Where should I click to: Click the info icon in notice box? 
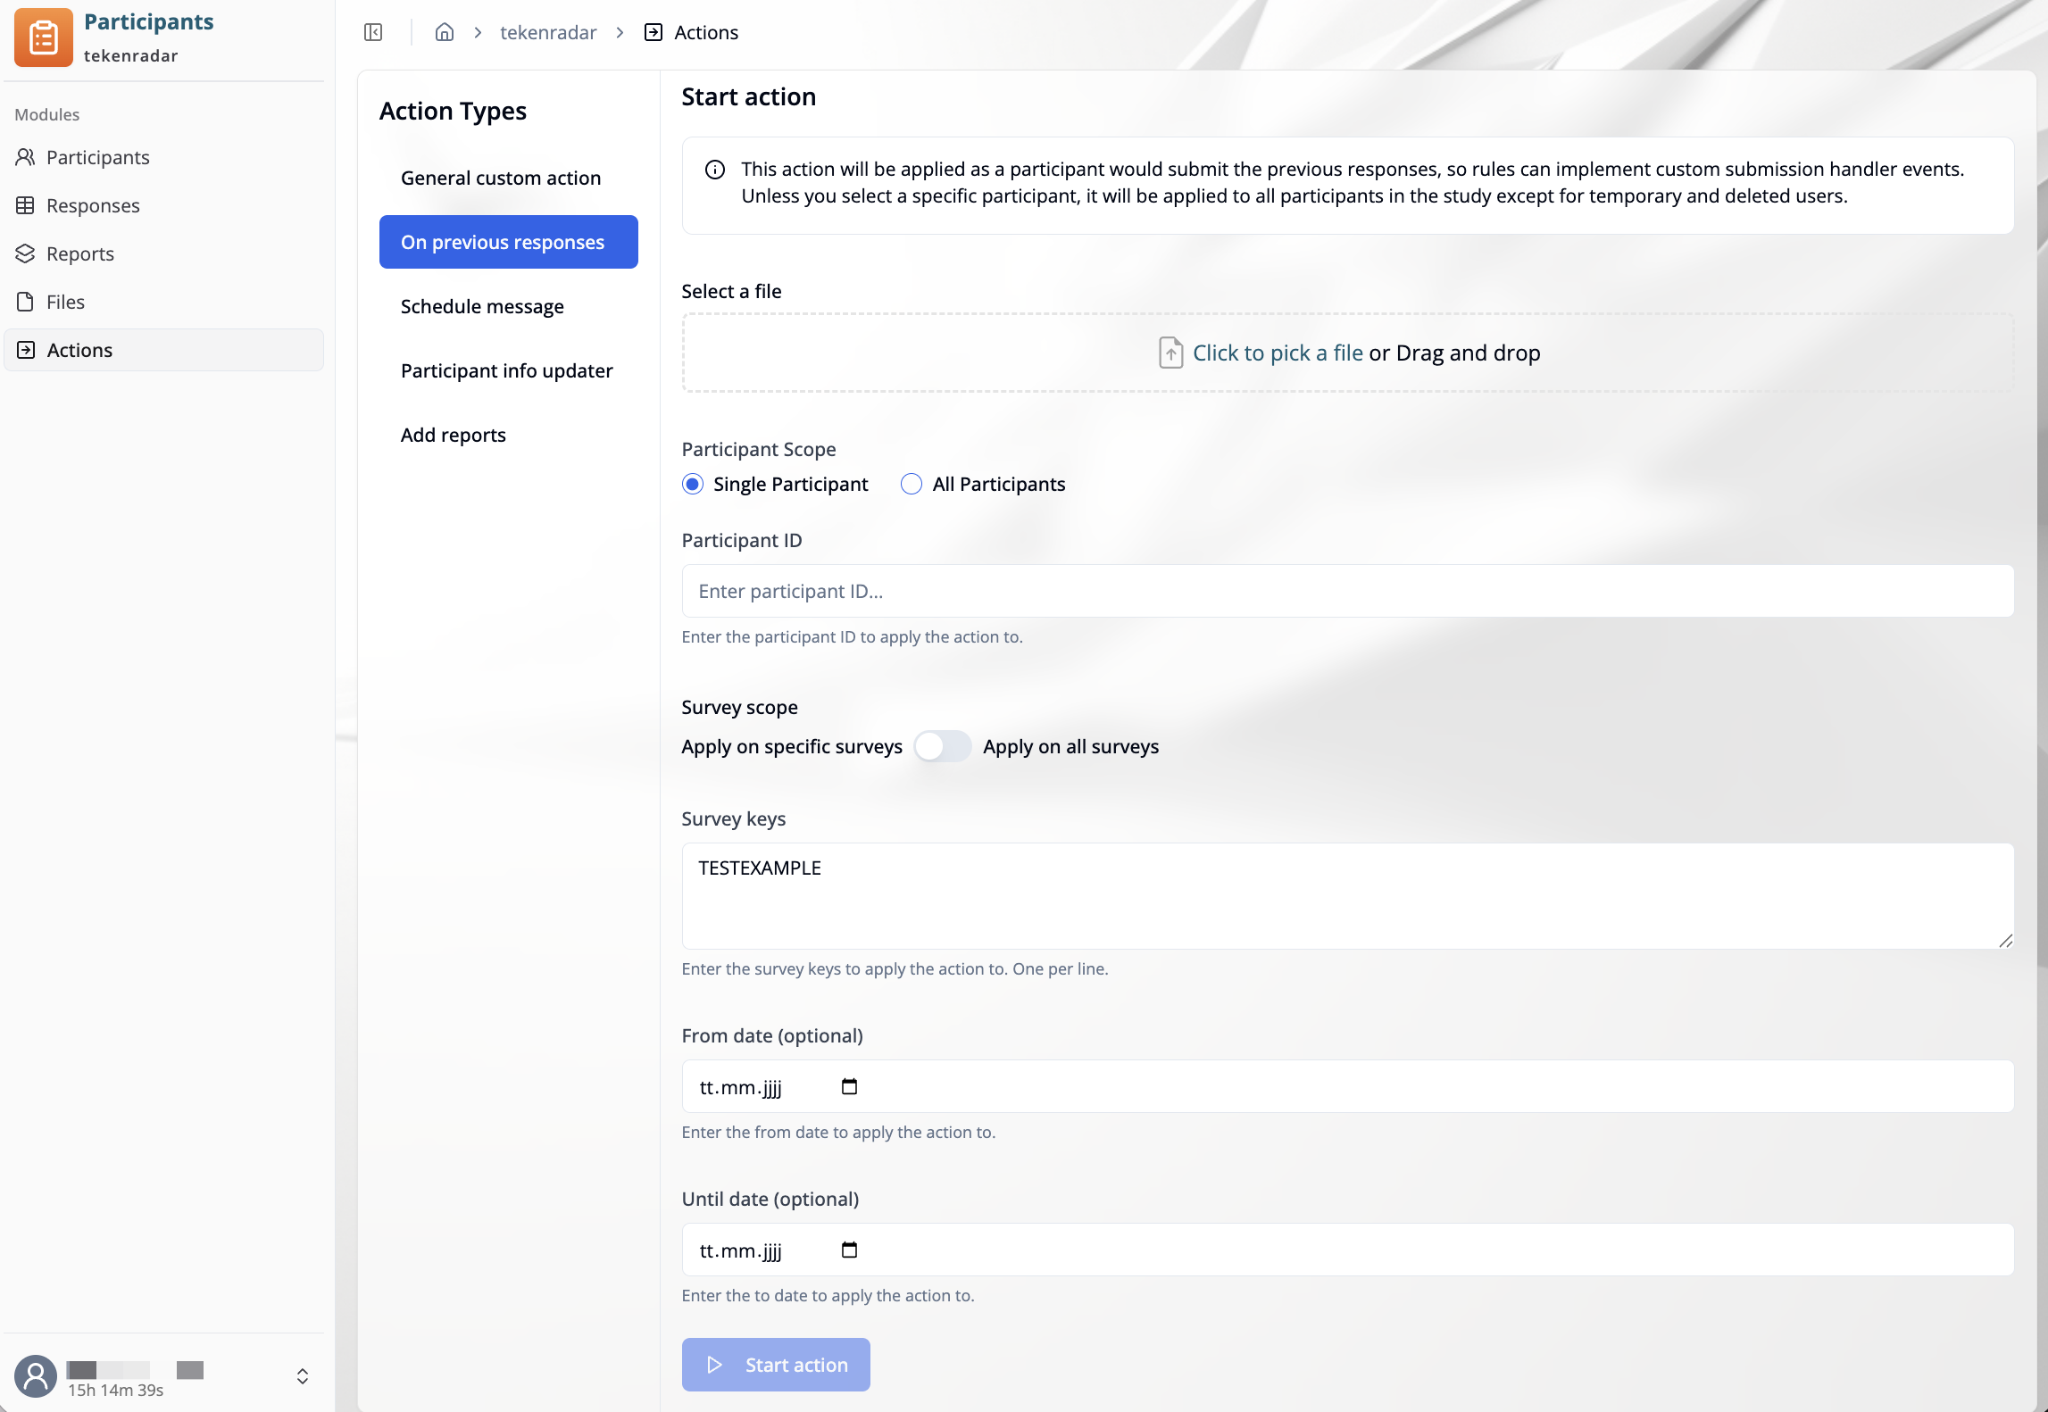click(x=714, y=170)
